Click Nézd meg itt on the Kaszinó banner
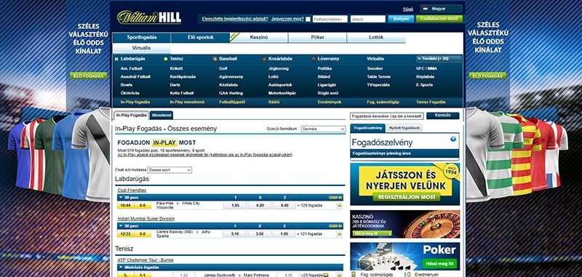Image resolution: width=582 pixels, height=277 pixels. tap(372, 233)
